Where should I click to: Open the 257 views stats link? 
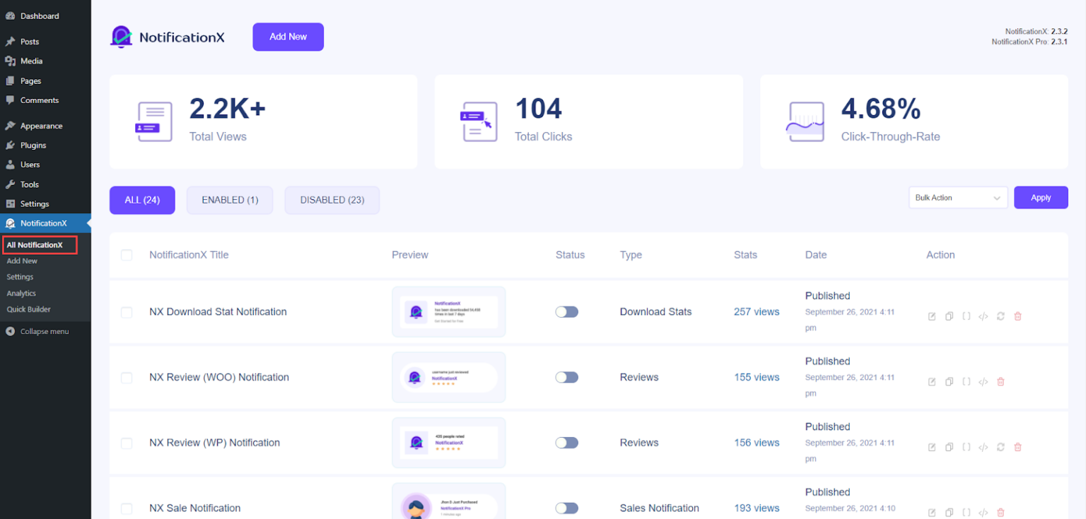pyautogui.click(x=757, y=312)
